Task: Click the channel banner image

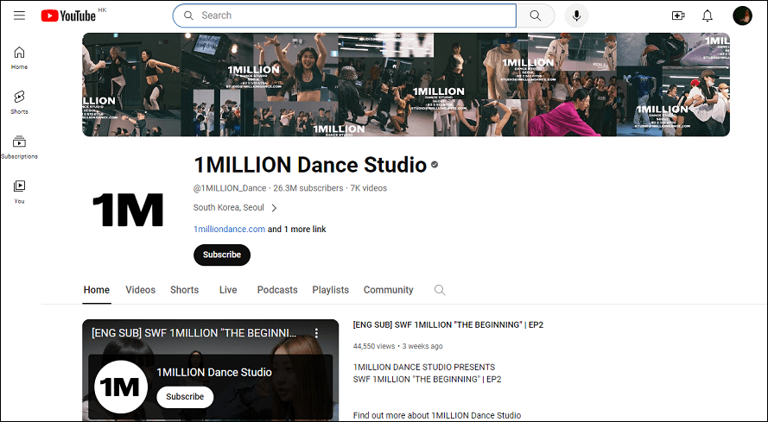Action: tap(406, 85)
